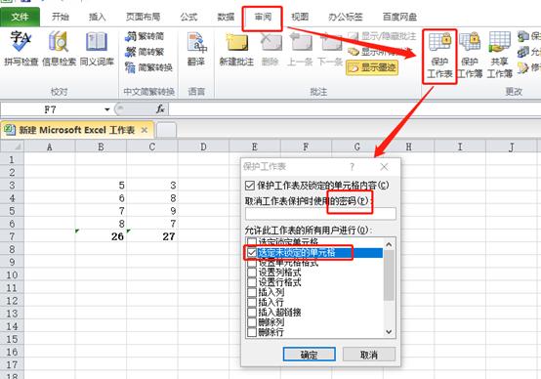The image size is (541, 379).
Task: Click the fx insert function icon
Action: (x=160, y=109)
